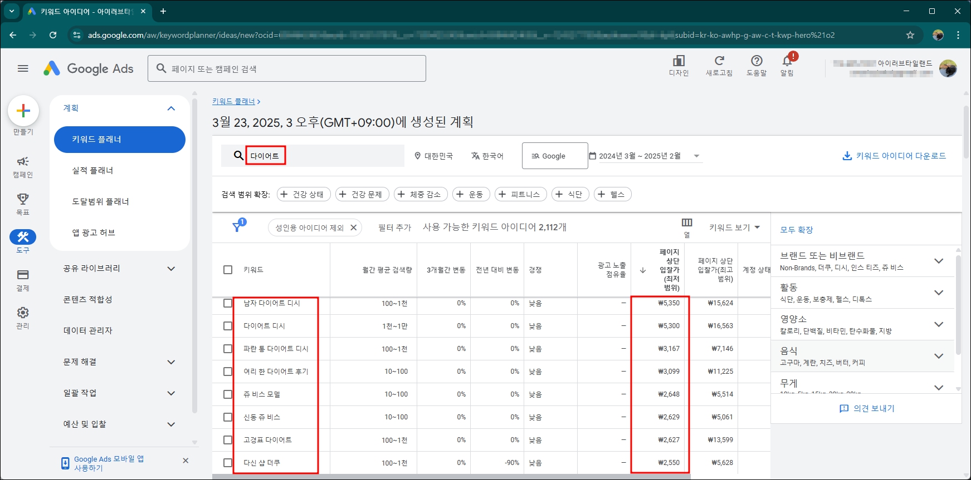
Task: Open 도달범위 플래너
Action: (x=100, y=201)
